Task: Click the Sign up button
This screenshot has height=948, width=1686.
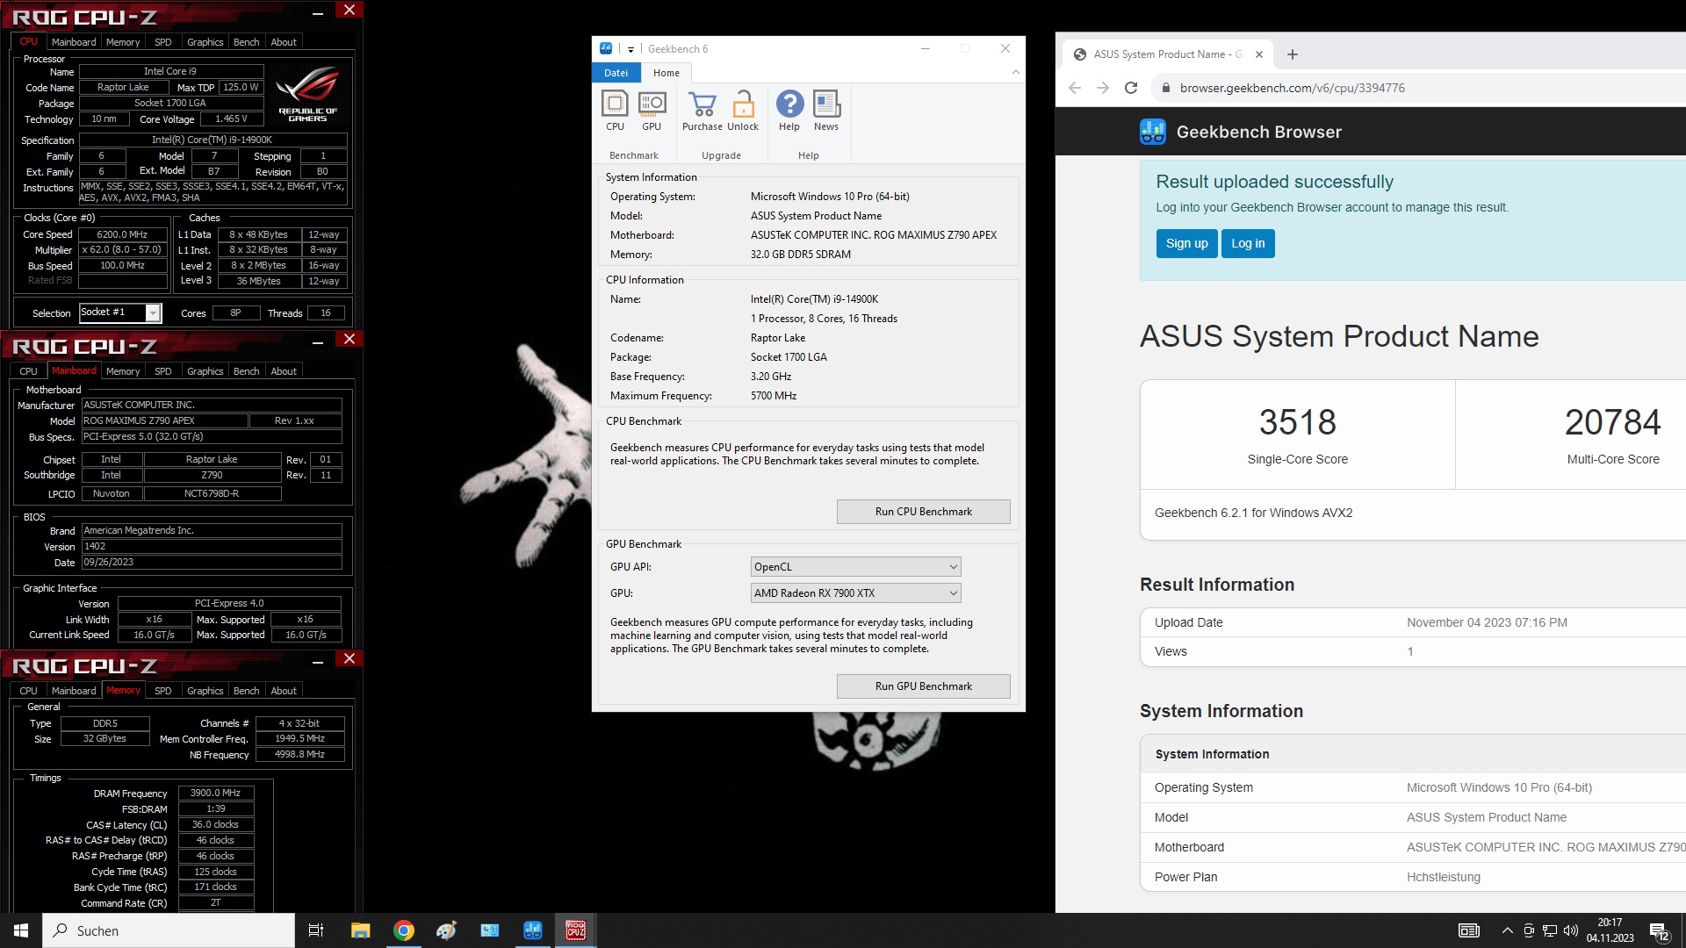Action: tap(1187, 243)
